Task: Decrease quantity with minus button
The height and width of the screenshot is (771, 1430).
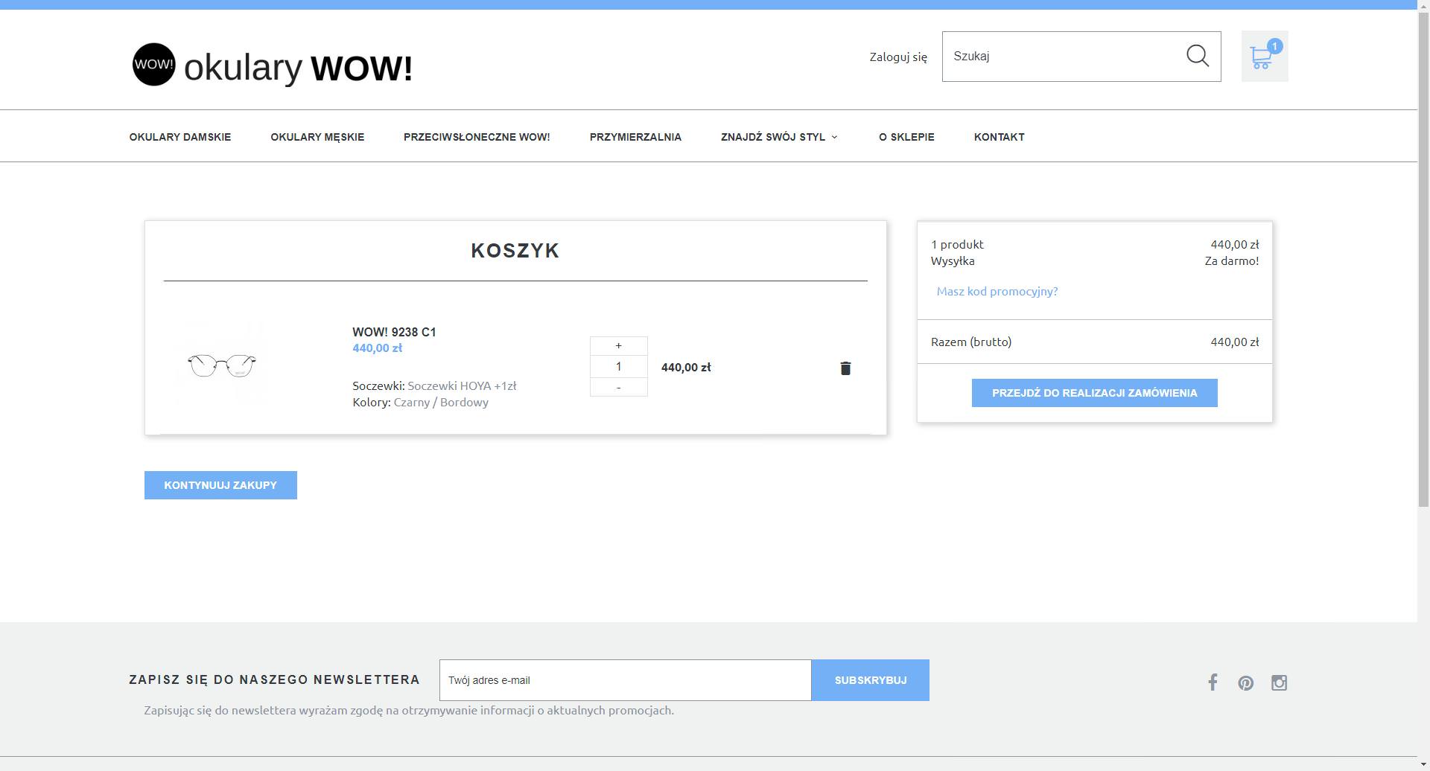Action: pos(618,388)
